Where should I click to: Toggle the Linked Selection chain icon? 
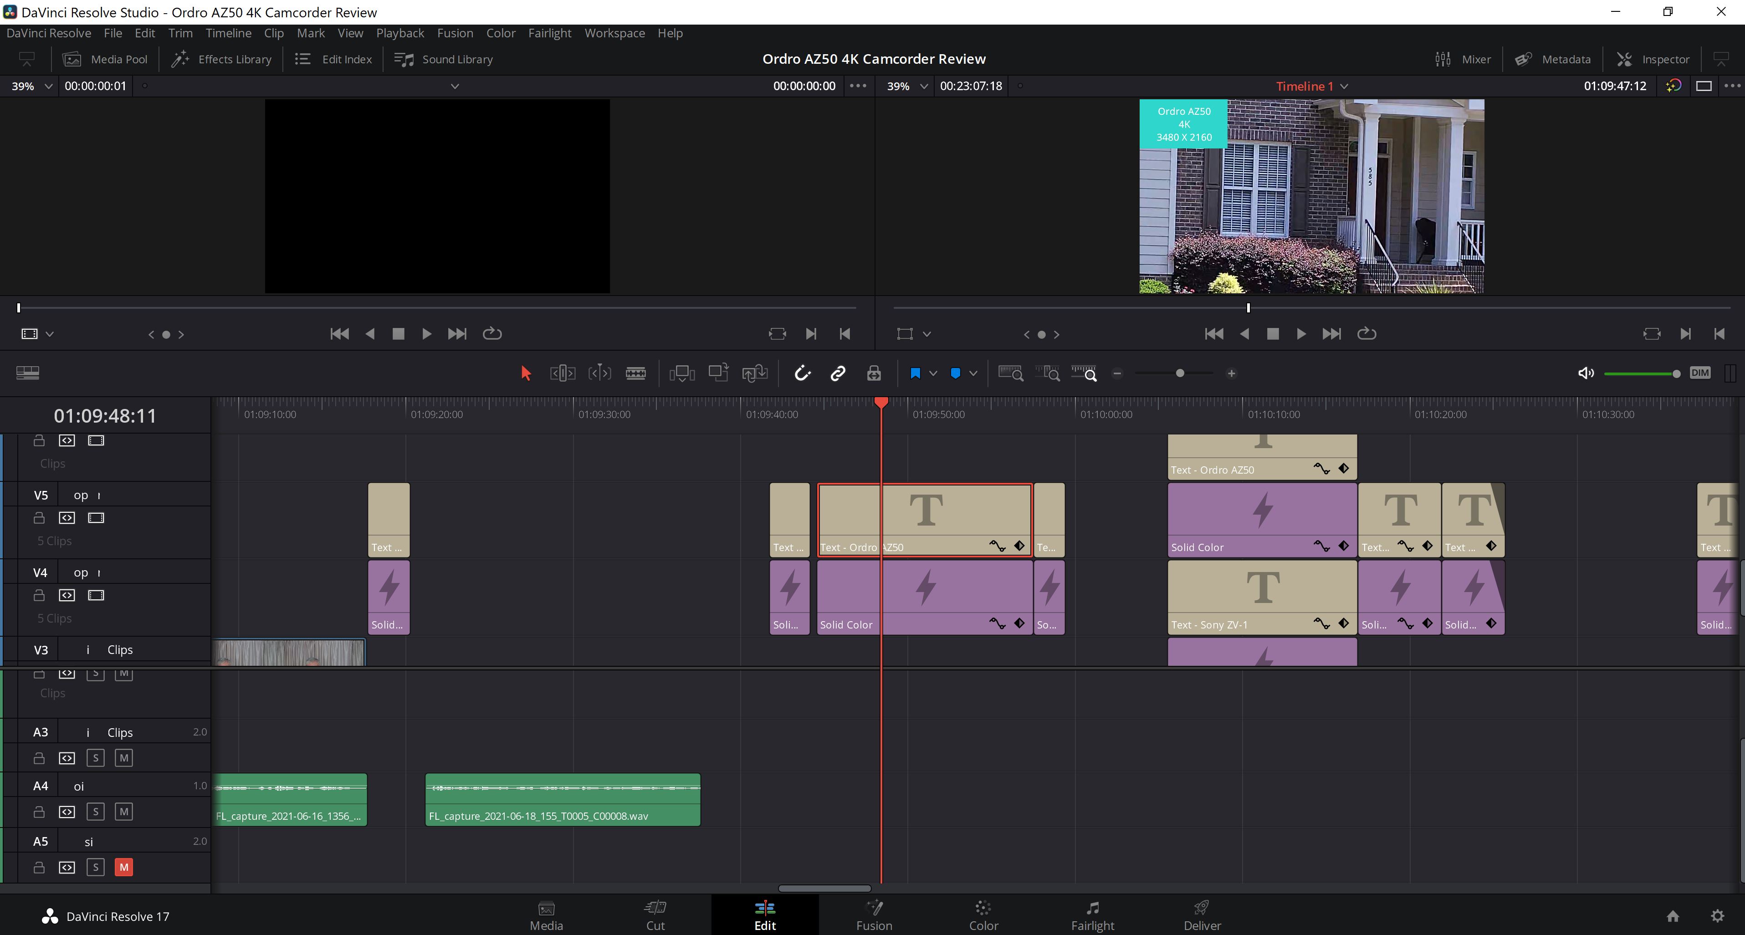click(x=838, y=373)
